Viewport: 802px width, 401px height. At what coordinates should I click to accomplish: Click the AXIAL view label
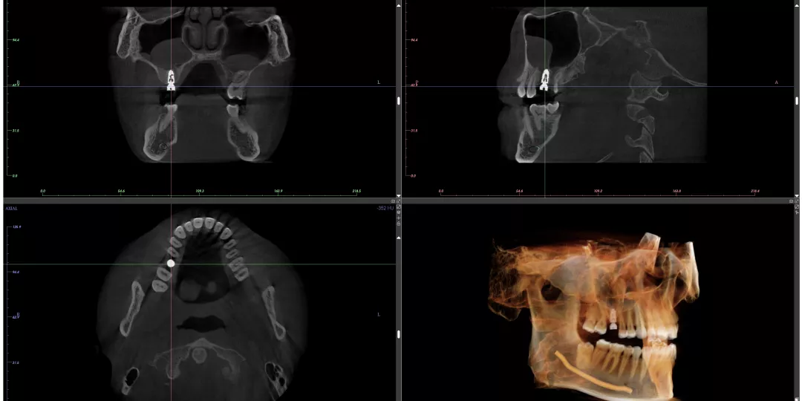11,208
